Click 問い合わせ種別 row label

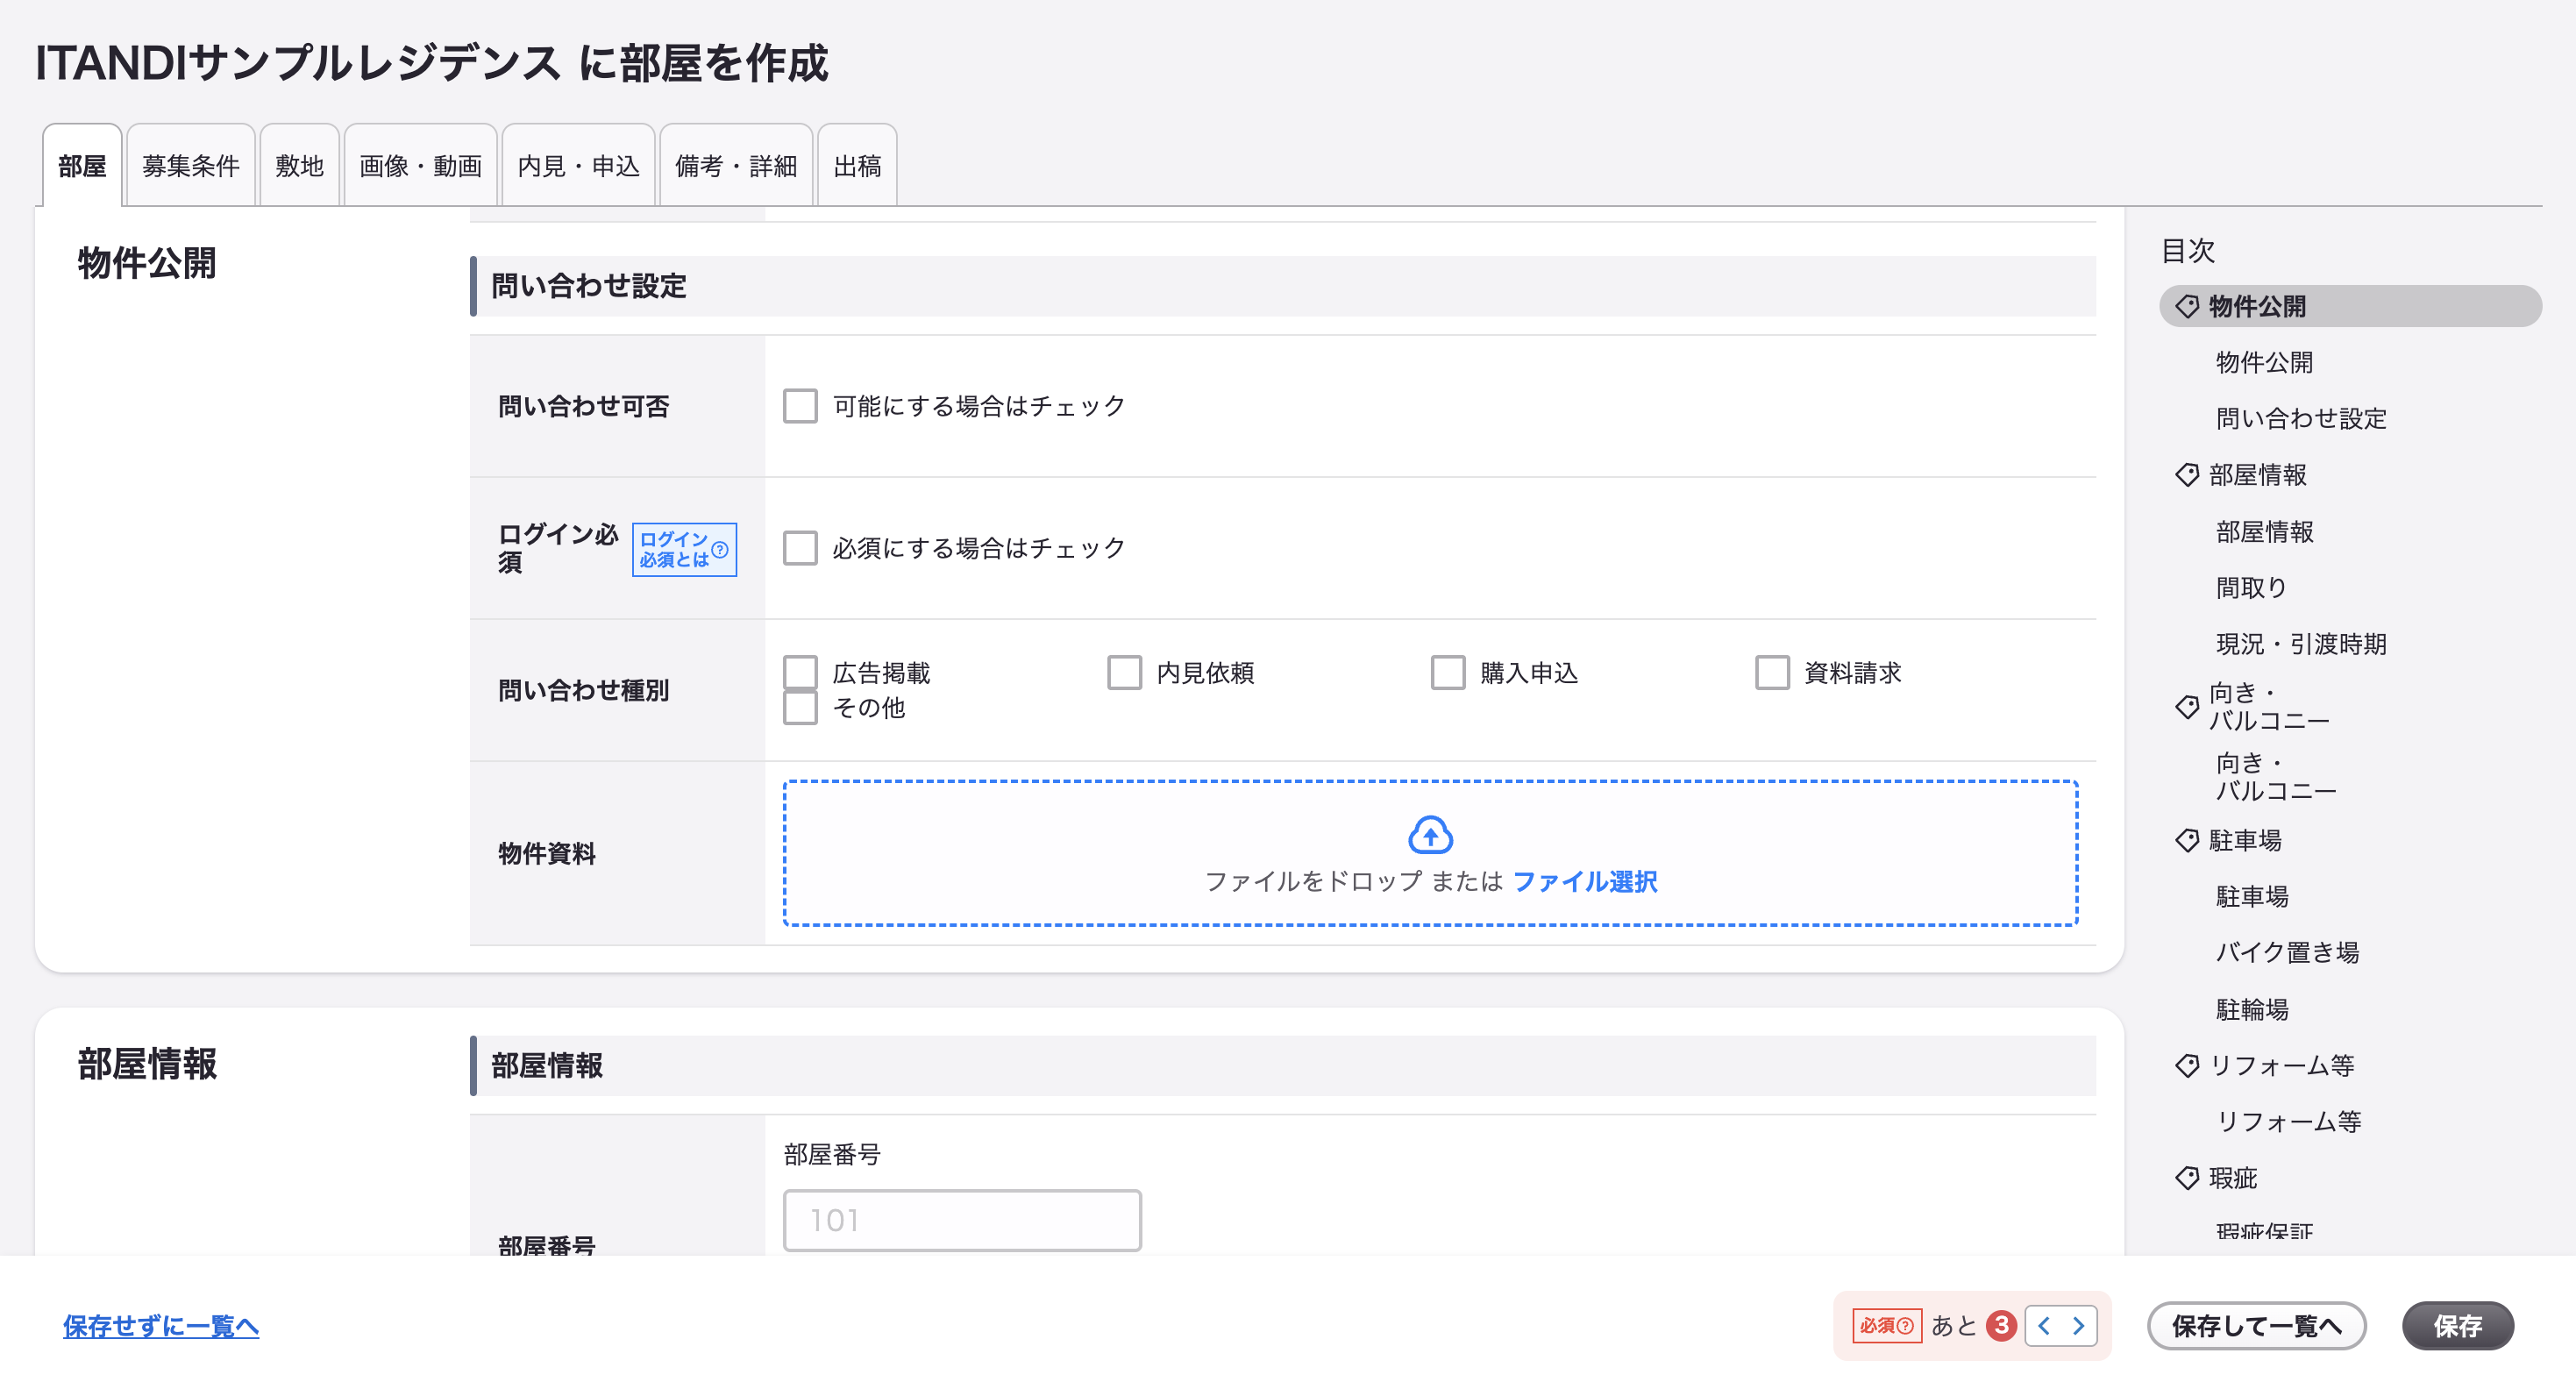[x=583, y=690]
